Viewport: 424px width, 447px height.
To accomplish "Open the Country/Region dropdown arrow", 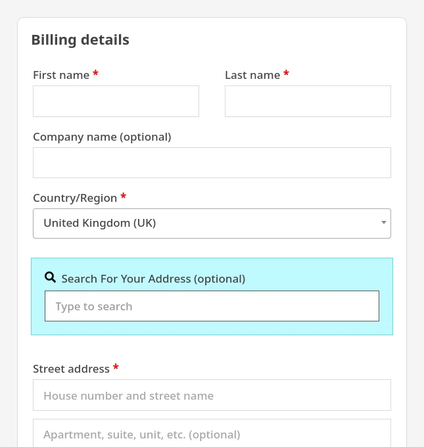I will pyautogui.click(x=384, y=222).
